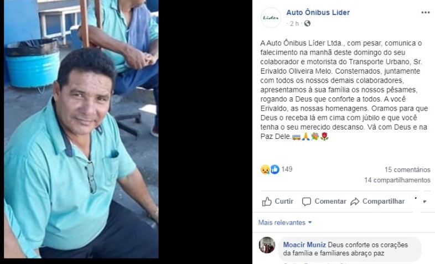Image resolution: width=435 pixels, height=264 pixels.
Task: Click the Auto Ônibus Lider logo avatar
Action: click(x=271, y=18)
